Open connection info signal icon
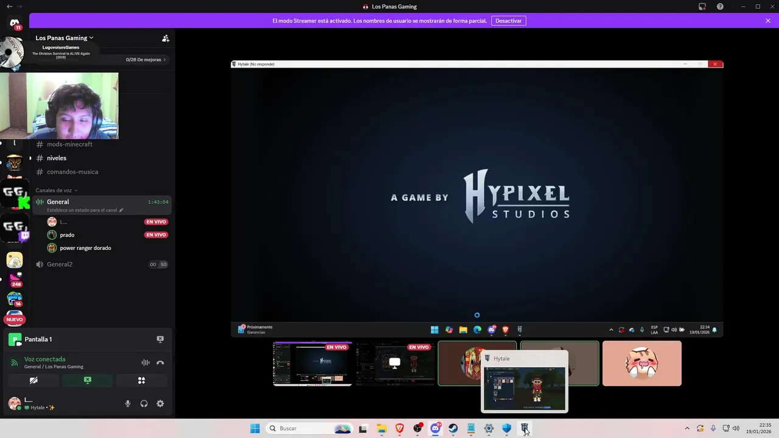 coord(15,363)
